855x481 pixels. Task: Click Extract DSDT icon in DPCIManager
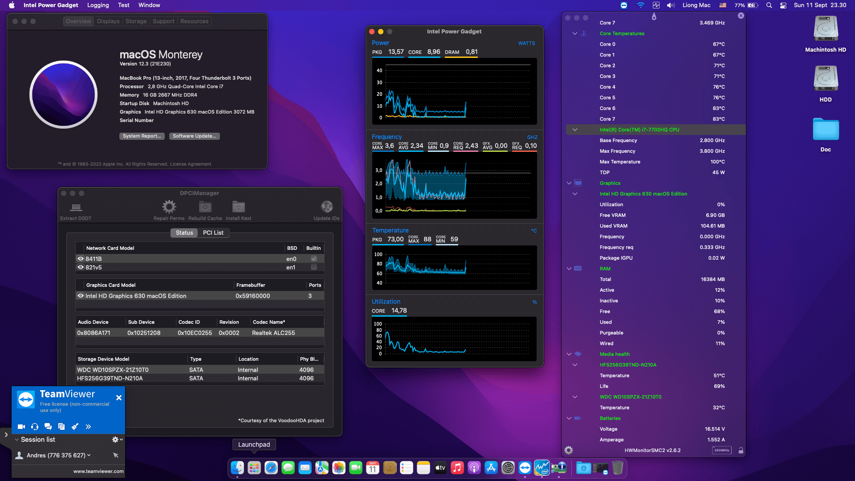tap(76, 207)
